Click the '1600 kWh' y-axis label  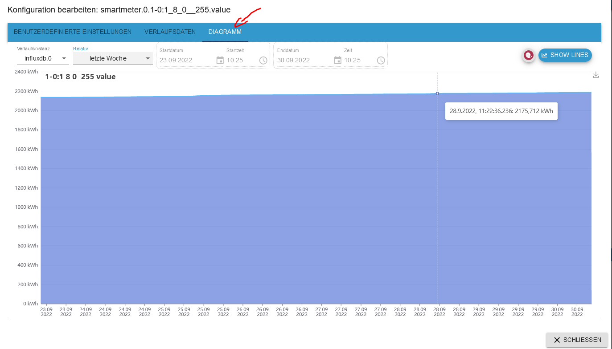26,149
